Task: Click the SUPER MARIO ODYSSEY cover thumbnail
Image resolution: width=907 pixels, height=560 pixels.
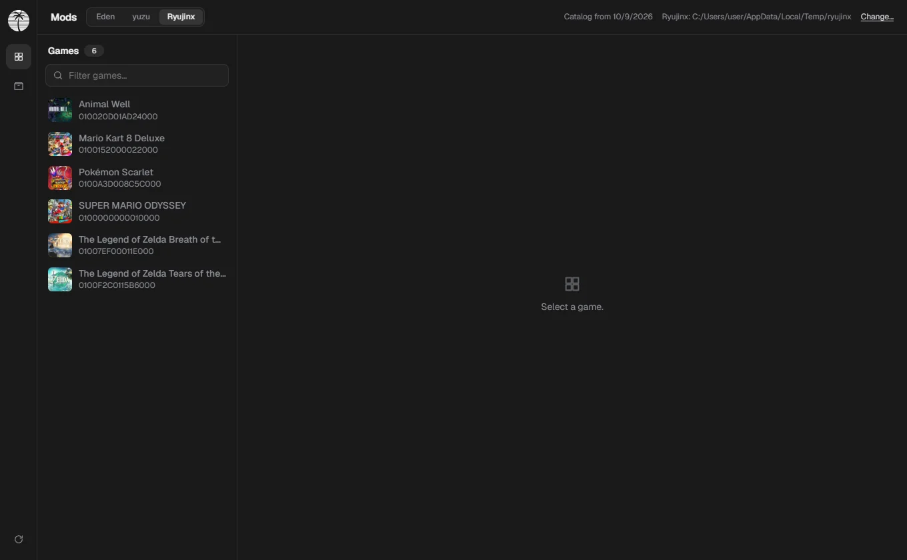Action: pyautogui.click(x=60, y=211)
